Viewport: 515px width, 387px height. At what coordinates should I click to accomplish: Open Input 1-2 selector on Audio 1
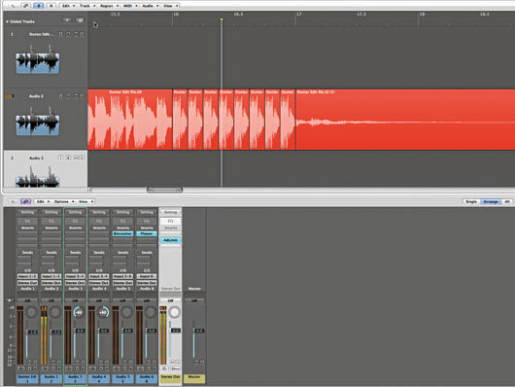point(27,276)
